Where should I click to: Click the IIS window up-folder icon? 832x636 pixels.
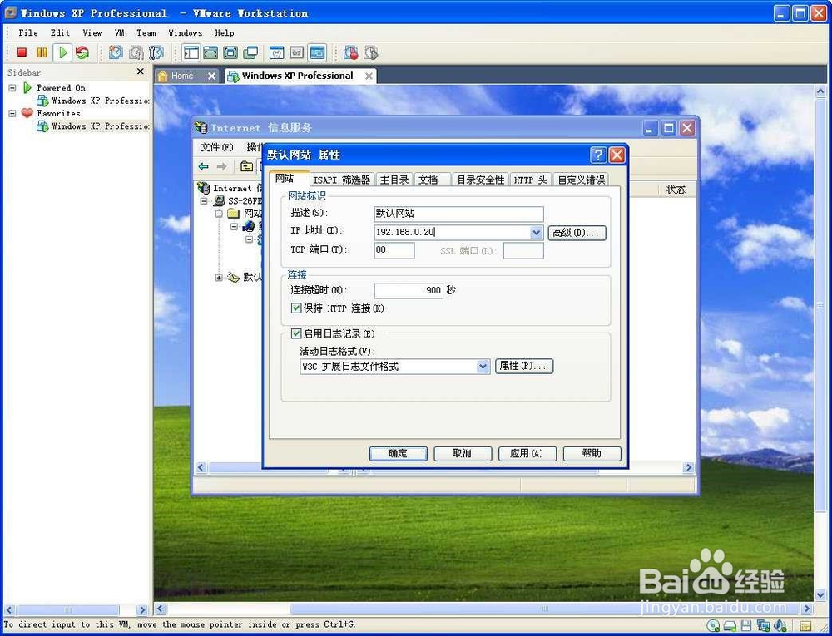pos(247,166)
